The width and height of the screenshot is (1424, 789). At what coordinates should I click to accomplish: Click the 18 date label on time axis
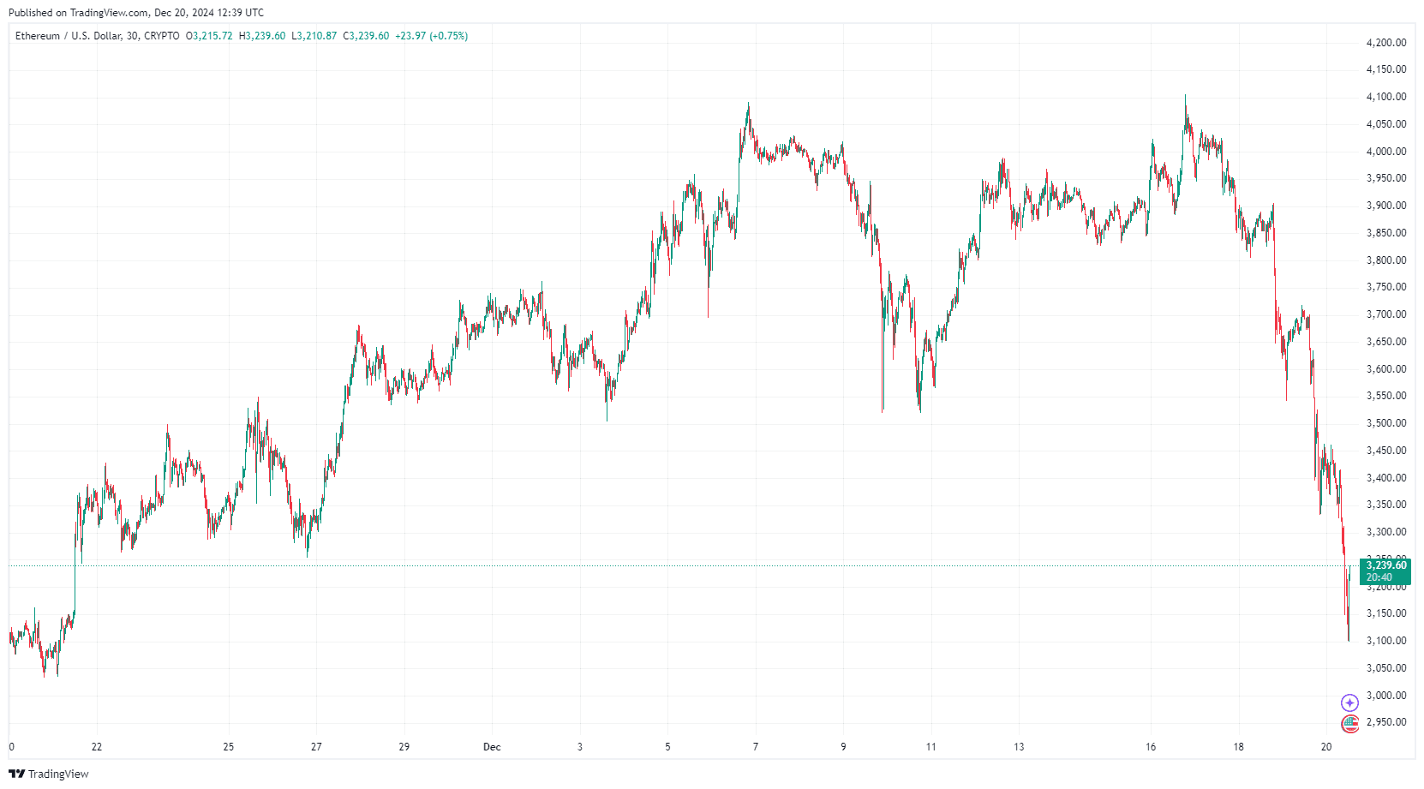pos(1238,747)
